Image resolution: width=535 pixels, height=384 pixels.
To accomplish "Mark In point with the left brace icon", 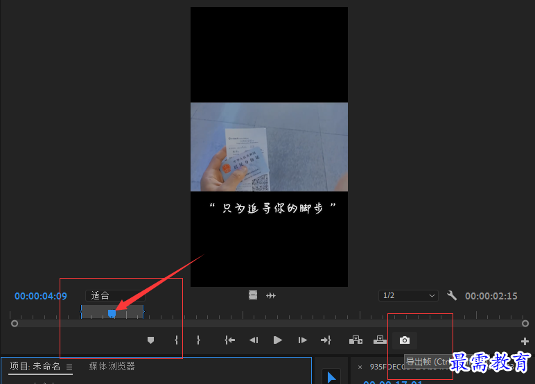I will (176, 340).
